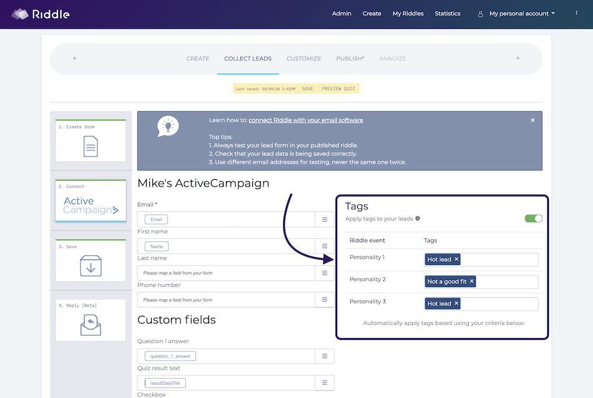Switch to the CREATE tab

(x=197, y=59)
